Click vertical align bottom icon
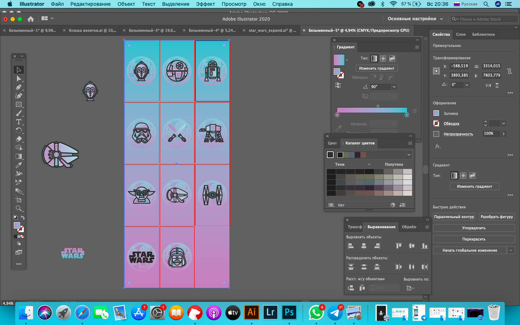This screenshot has width=520, height=325. 425,246
